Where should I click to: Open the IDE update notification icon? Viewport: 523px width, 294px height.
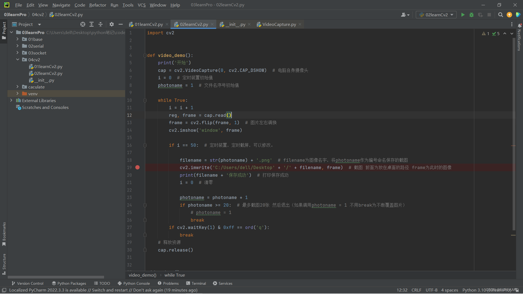(x=509, y=15)
